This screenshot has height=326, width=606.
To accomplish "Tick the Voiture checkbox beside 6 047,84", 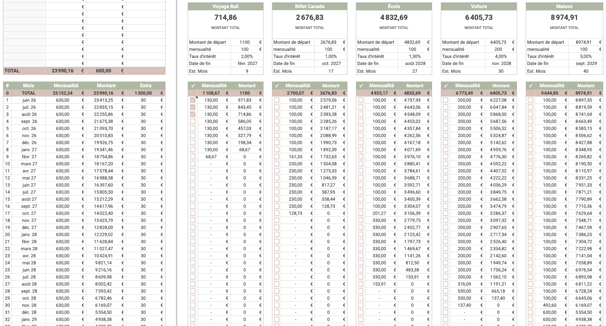I will point(446,107).
